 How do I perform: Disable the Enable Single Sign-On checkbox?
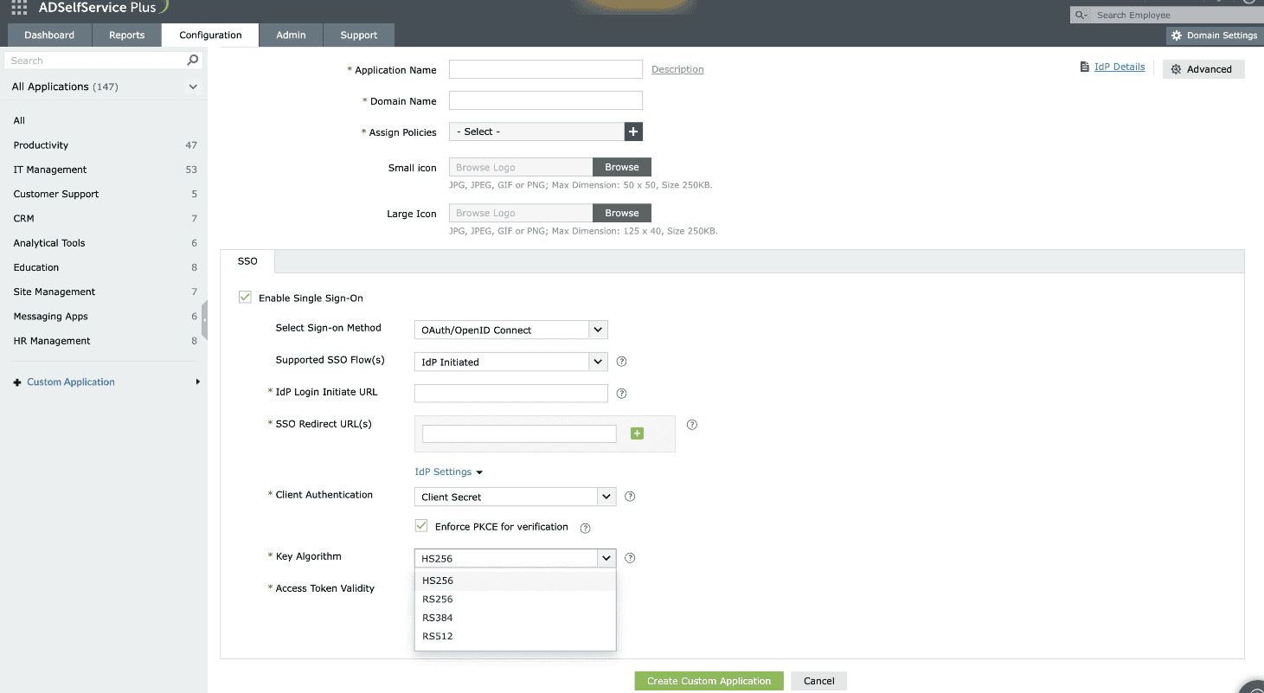click(x=245, y=297)
